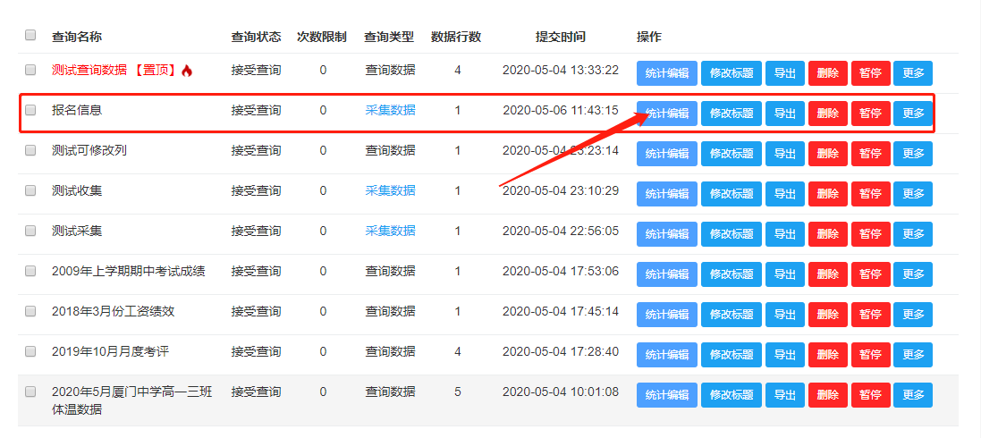Click 统计编辑 for 测试采集
The image size is (981, 438).
pyautogui.click(x=667, y=234)
